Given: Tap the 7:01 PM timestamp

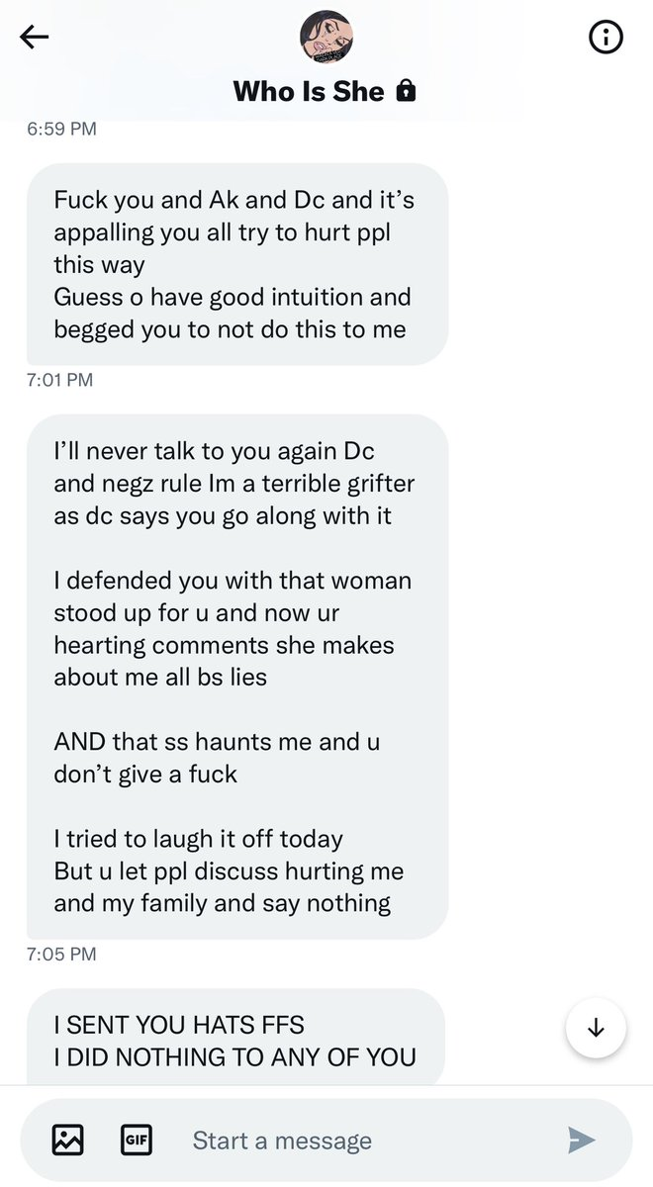Looking at the screenshot, I should pos(61,380).
